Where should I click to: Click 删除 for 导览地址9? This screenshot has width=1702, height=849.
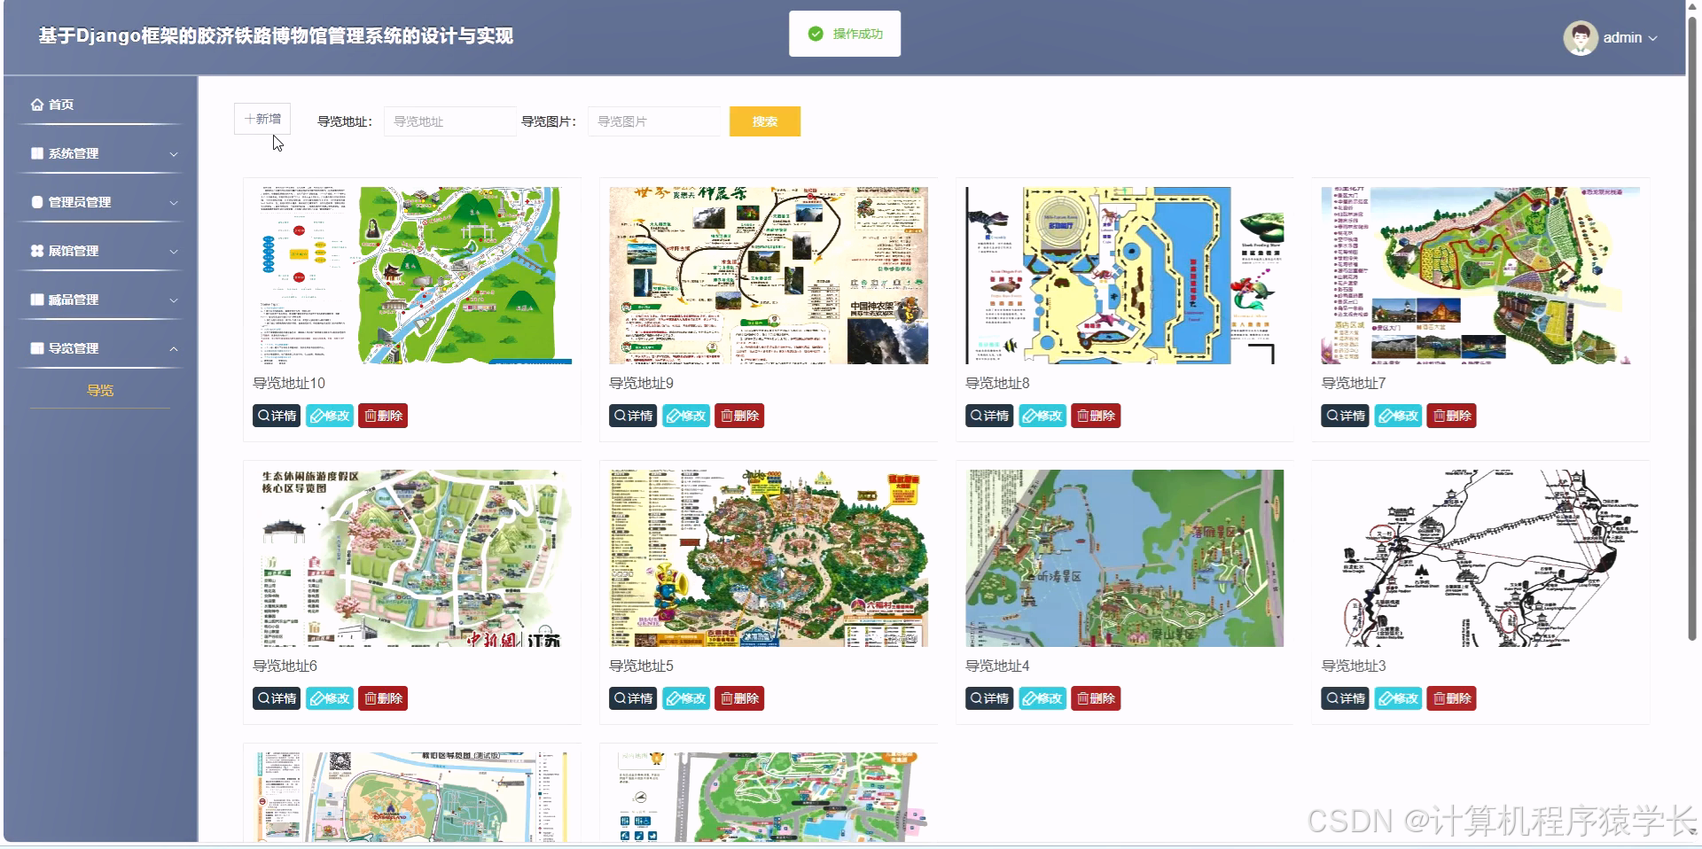(x=739, y=416)
